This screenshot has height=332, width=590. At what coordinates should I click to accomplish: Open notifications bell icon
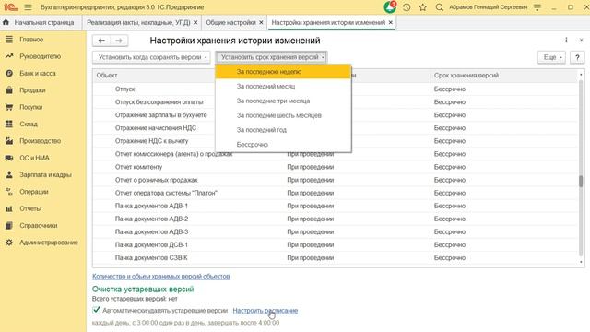click(x=390, y=7)
